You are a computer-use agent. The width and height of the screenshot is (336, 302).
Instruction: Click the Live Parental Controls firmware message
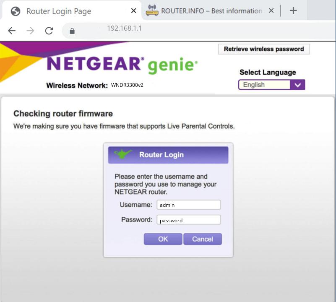pyautogui.click(x=124, y=126)
